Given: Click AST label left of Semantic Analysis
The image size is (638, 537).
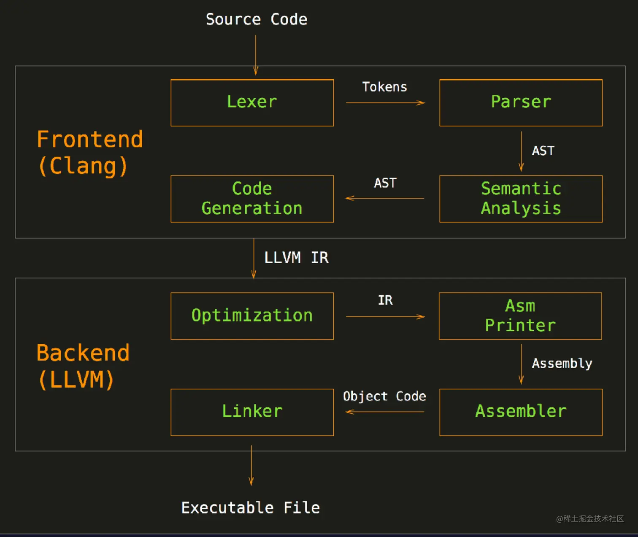Looking at the screenshot, I should coord(385,183).
